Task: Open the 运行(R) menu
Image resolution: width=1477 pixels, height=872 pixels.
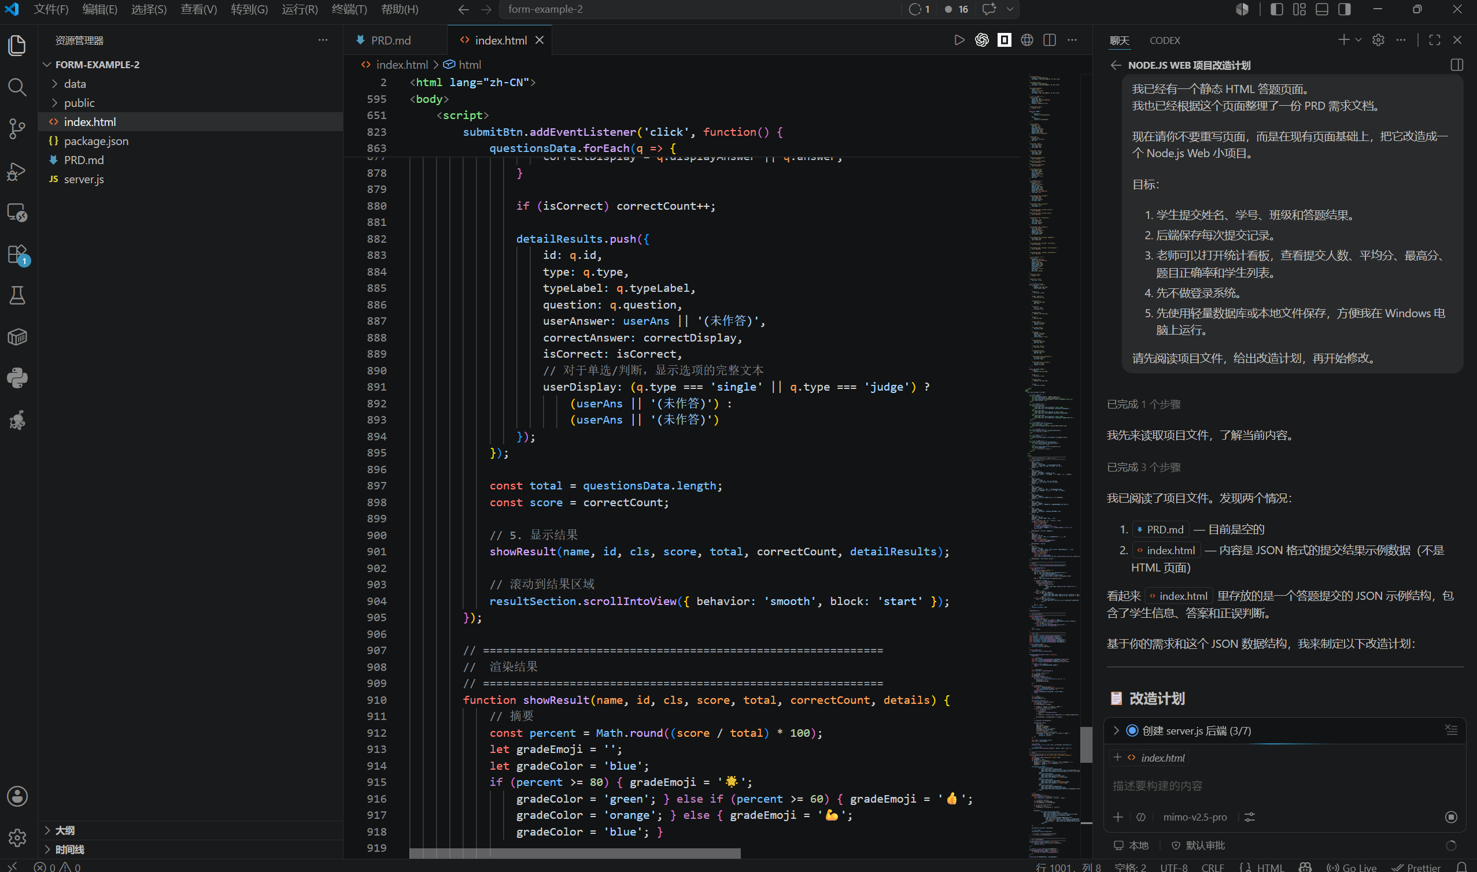Action: tap(300, 9)
